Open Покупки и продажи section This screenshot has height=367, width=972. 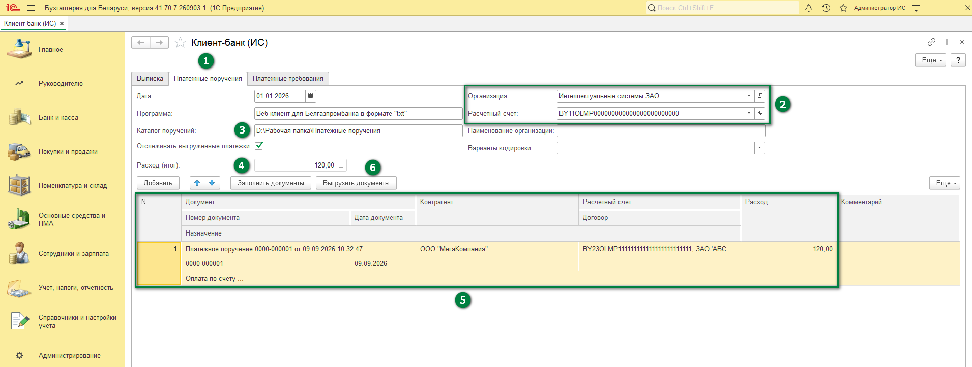(x=62, y=151)
